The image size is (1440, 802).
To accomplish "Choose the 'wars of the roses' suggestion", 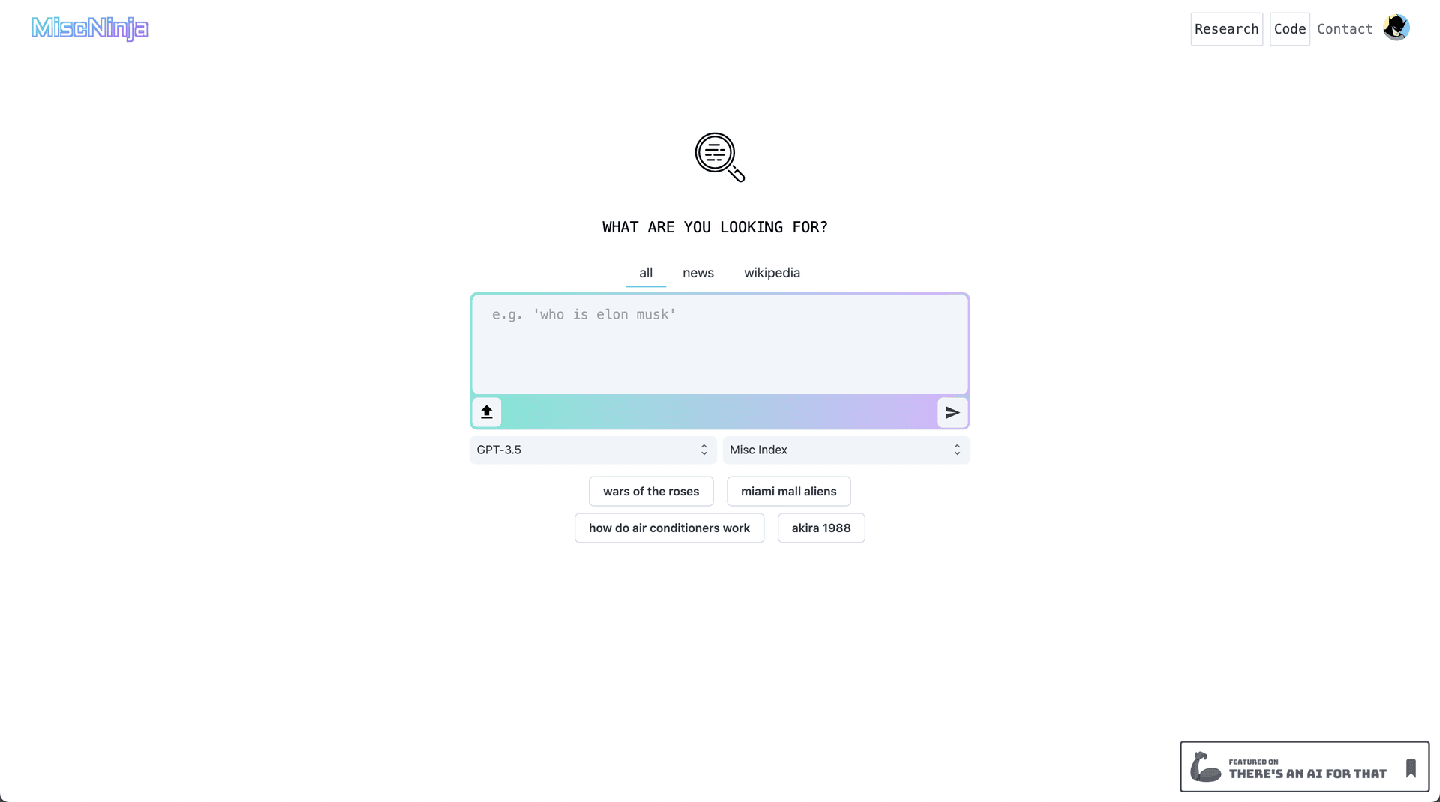I will pyautogui.click(x=651, y=492).
